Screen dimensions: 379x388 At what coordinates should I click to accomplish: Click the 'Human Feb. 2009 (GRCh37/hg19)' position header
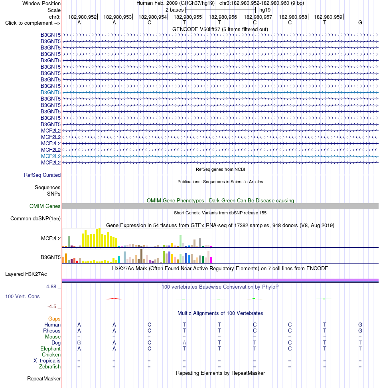(x=176, y=3)
